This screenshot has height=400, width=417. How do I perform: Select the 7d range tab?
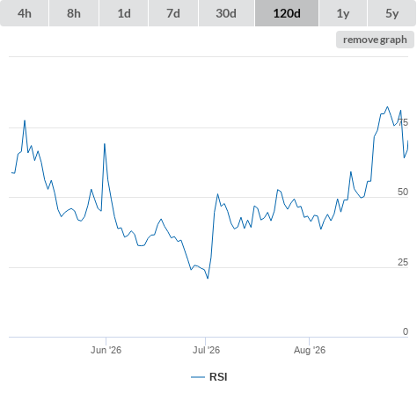[173, 13]
